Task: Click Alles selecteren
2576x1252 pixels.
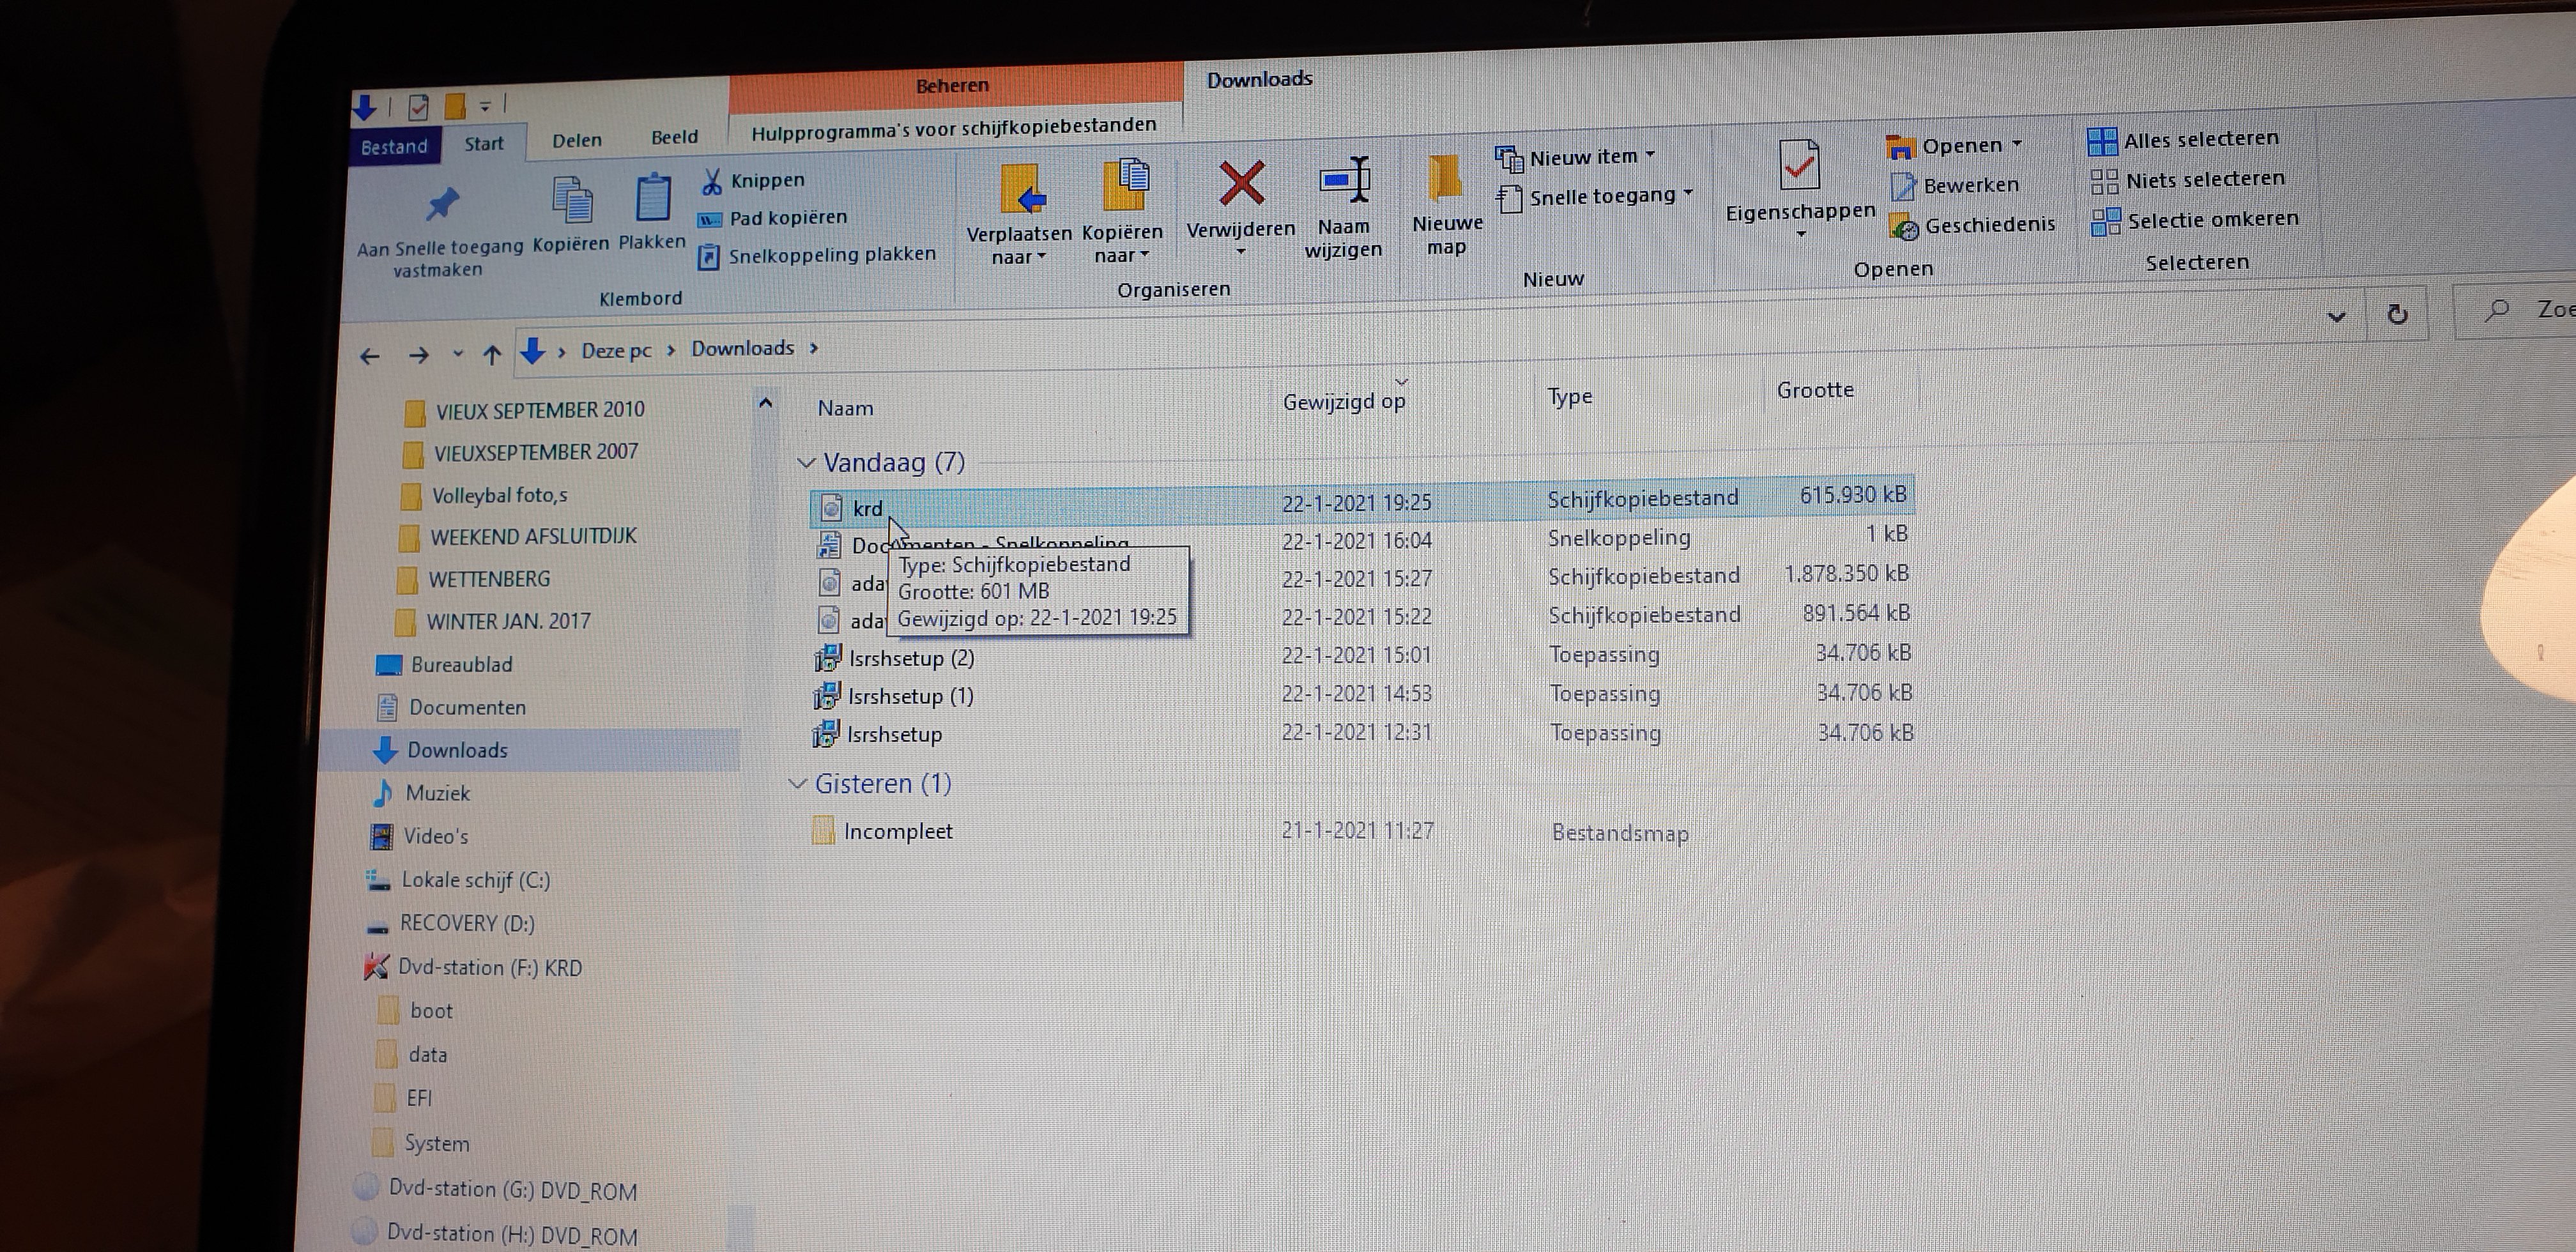Action: point(2183,140)
